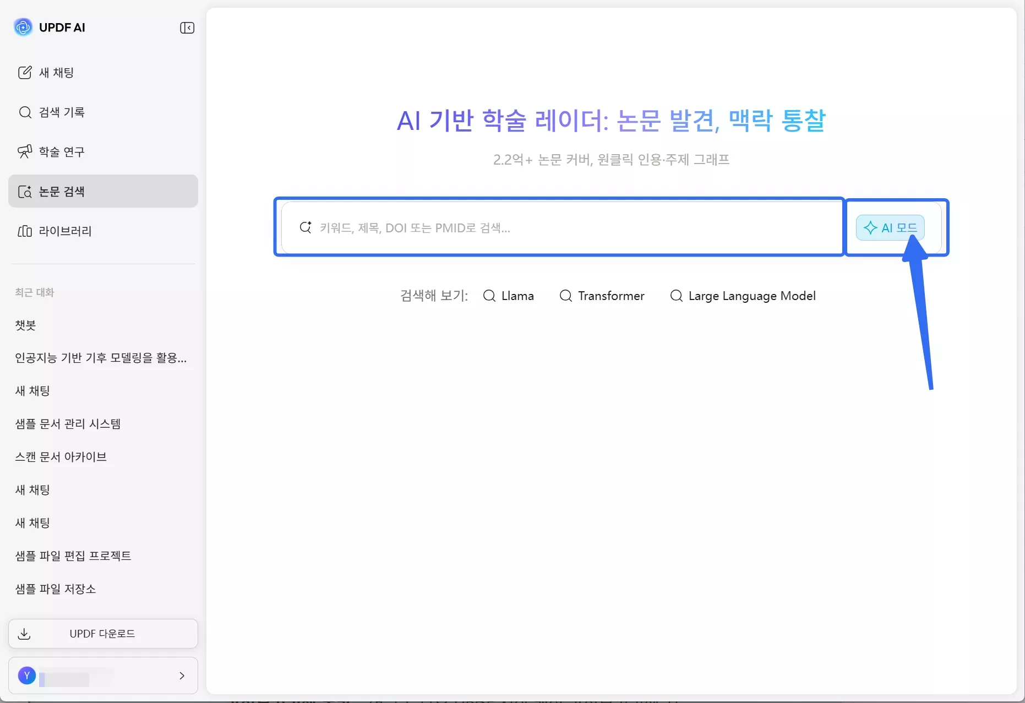Viewport: 1025px width, 703px height.
Task: Click the 학술 연구 sidebar icon
Action: 25,151
